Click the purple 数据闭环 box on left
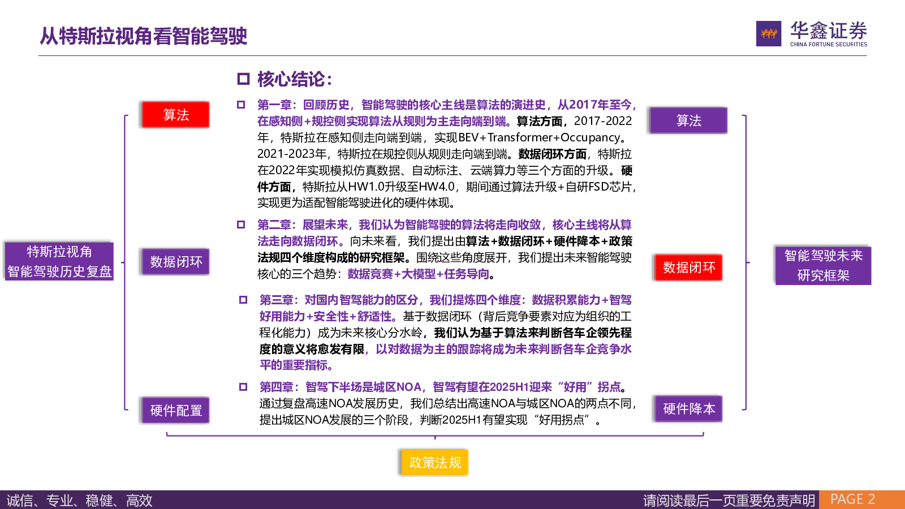This screenshot has height=509, width=905. pyautogui.click(x=176, y=262)
